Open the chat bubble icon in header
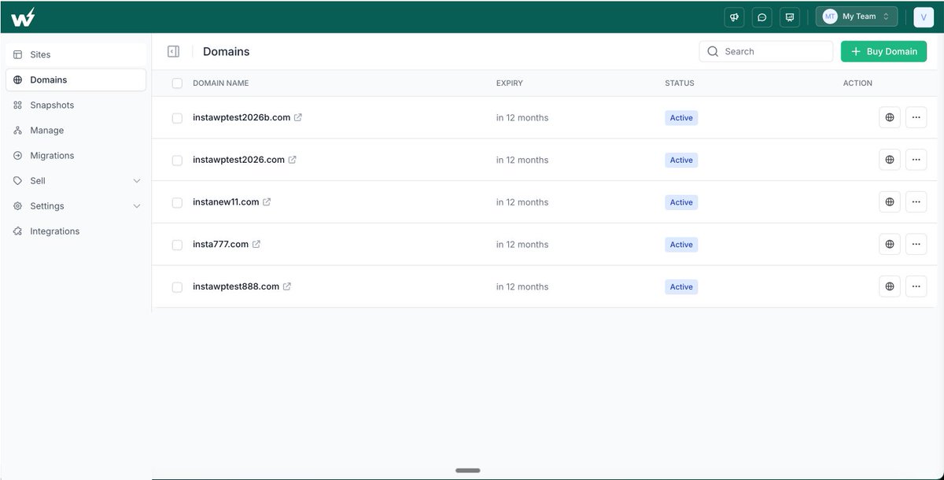 (x=761, y=17)
